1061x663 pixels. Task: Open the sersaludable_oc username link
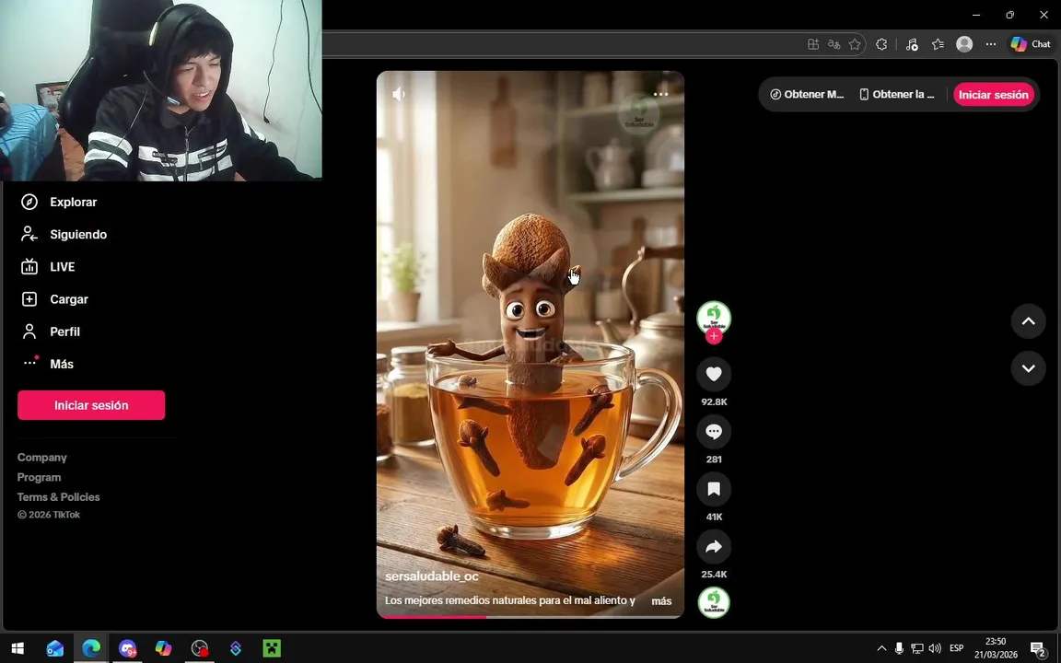432,576
